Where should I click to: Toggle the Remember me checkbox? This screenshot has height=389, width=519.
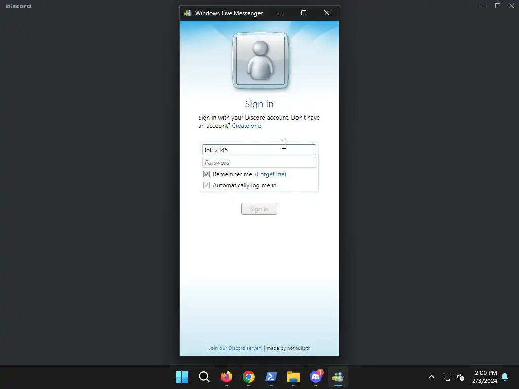207,174
